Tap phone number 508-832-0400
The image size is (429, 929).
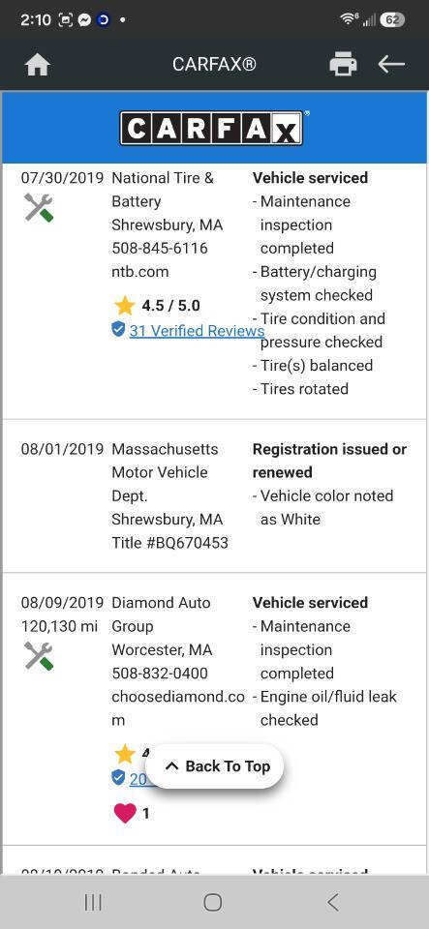click(x=160, y=674)
